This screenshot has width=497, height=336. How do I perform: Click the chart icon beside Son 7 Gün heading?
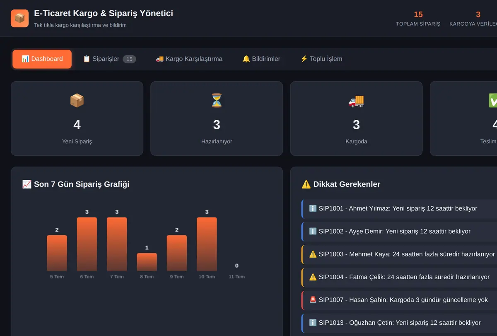pos(27,184)
